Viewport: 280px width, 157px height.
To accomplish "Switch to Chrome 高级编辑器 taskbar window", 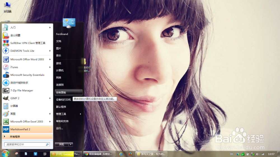I will tap(99, 154).
